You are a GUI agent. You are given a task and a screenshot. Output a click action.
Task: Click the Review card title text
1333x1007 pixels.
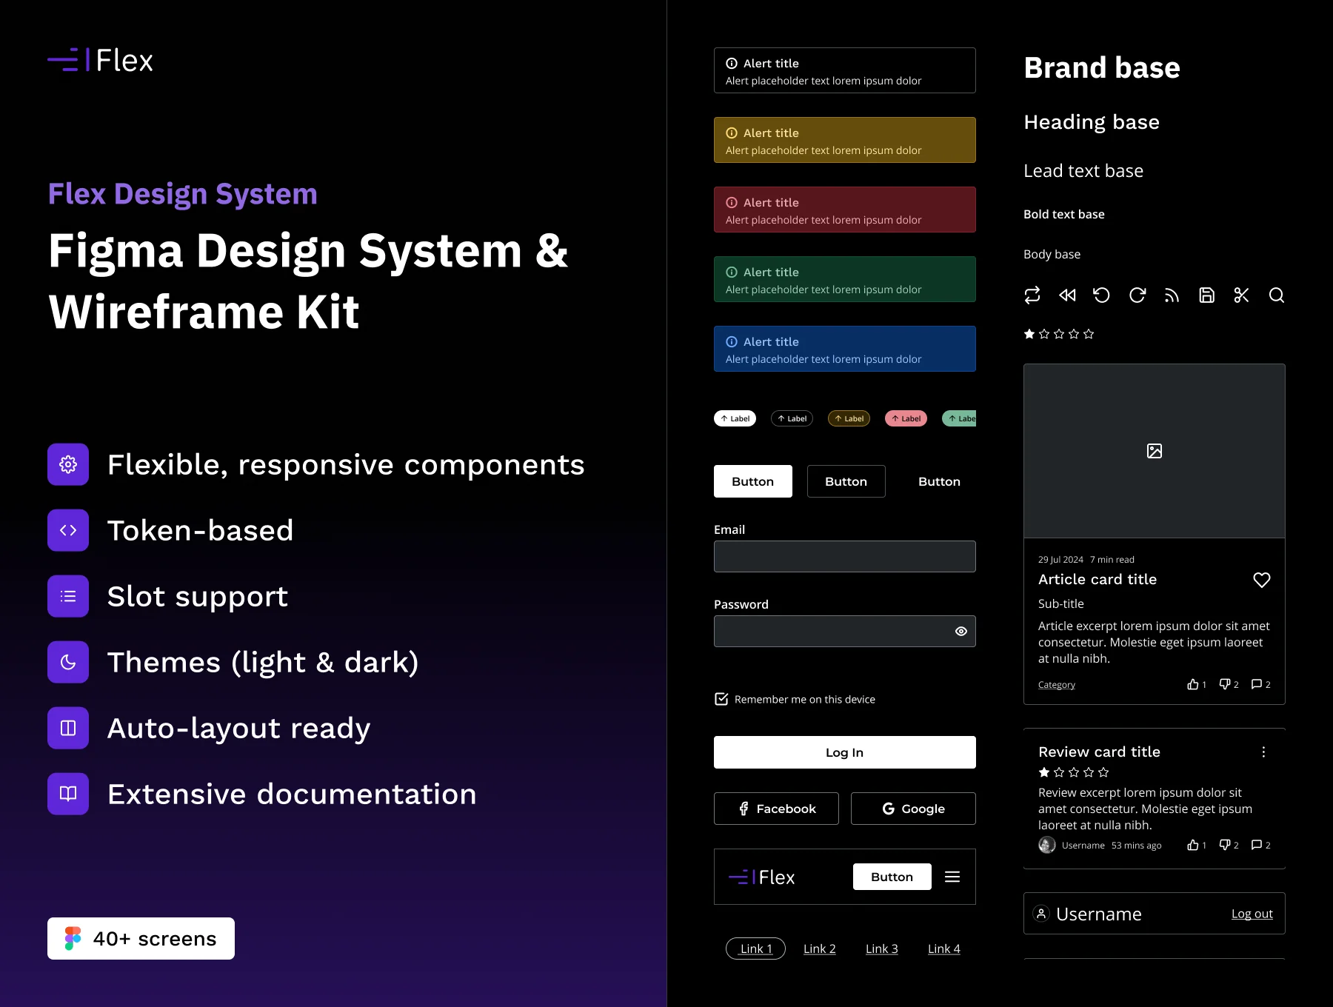tap(1100, 752)
